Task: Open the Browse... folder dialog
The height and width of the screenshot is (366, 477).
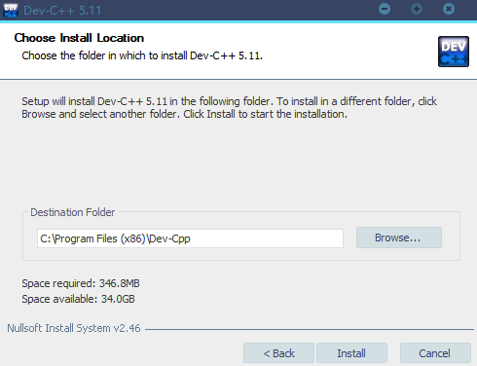Action: click(x=399, y=238)
